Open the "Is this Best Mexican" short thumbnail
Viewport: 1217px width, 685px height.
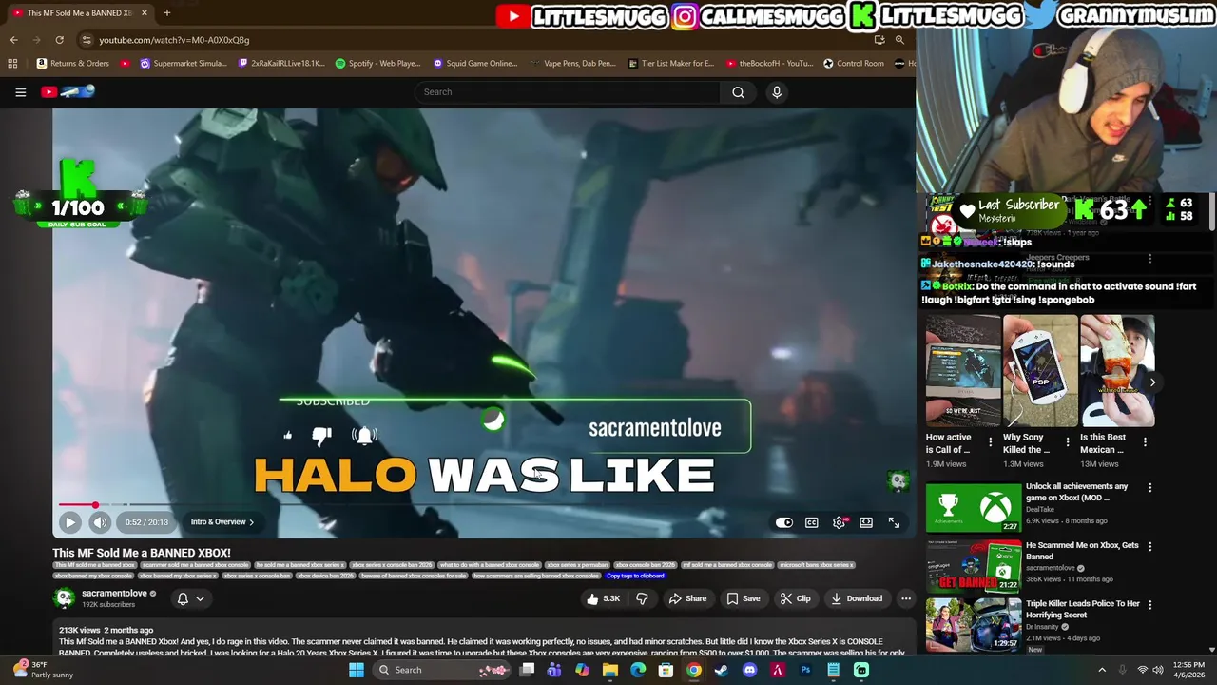pyautogui.click(x=1117, y=371)
